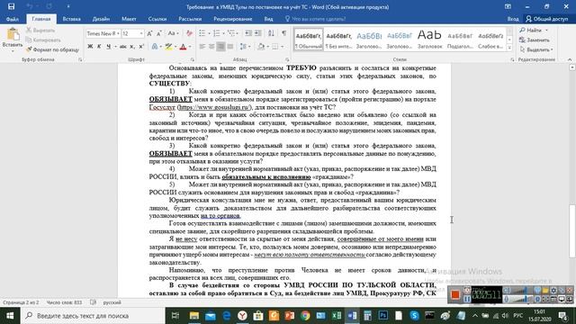The height and width of the screenshot is (324, 576).
Task: Switch to the Рецензирование tab
Action: (232, 19)
